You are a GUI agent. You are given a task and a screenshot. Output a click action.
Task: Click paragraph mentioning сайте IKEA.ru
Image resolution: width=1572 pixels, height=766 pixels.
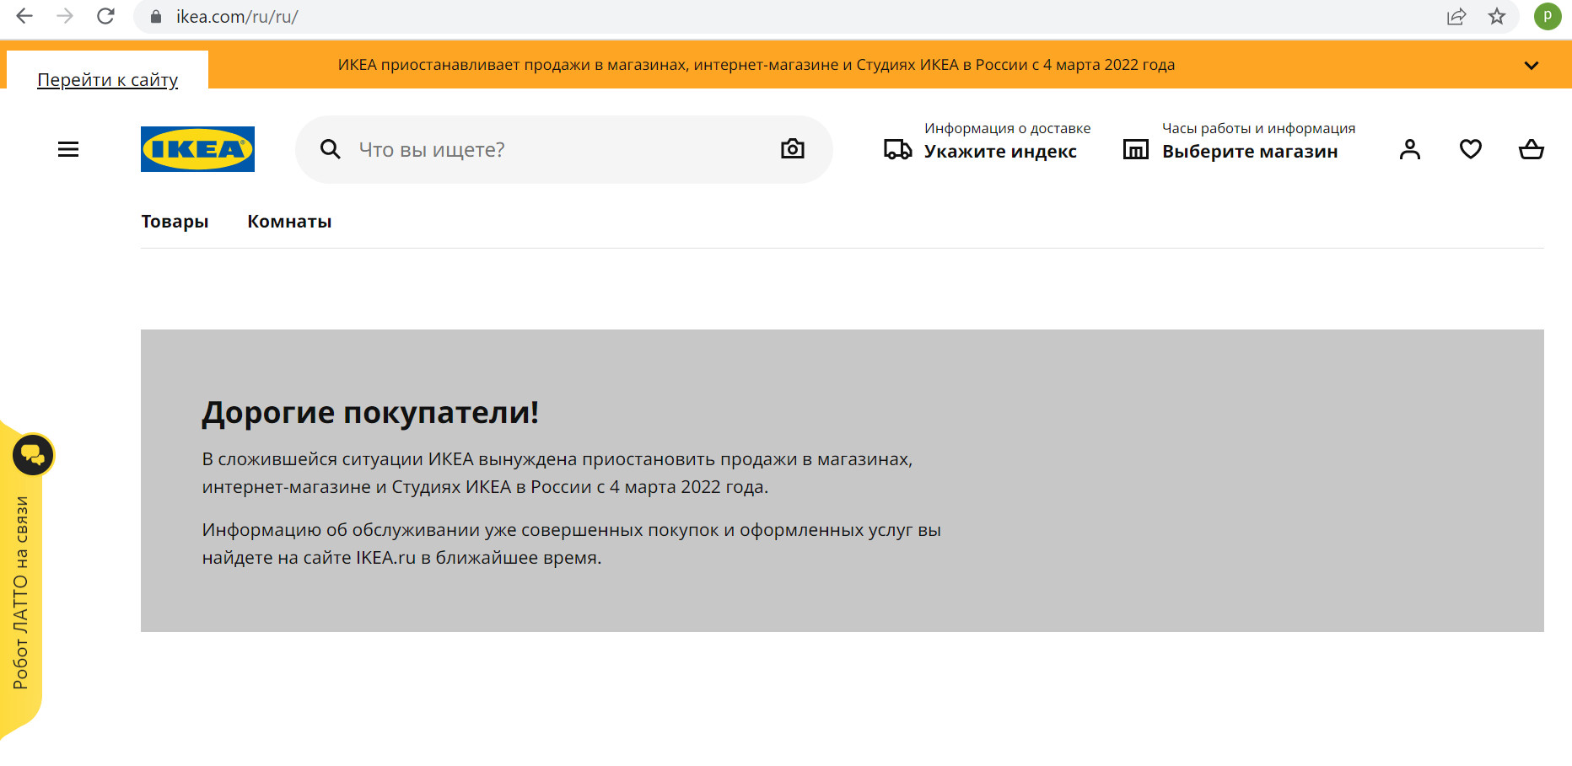572,544
